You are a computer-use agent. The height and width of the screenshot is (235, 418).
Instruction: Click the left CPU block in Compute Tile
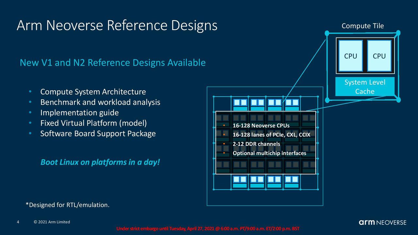click(x=351, y=56)
